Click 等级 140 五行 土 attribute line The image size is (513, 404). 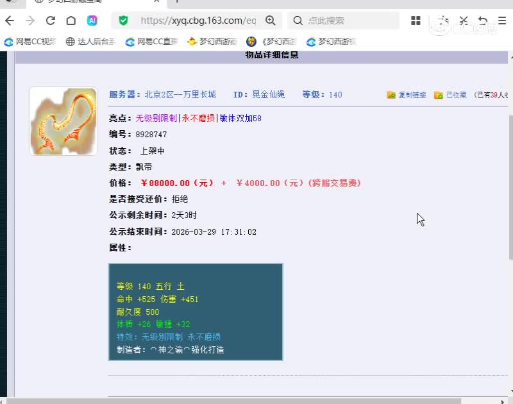tap(151, 286)
